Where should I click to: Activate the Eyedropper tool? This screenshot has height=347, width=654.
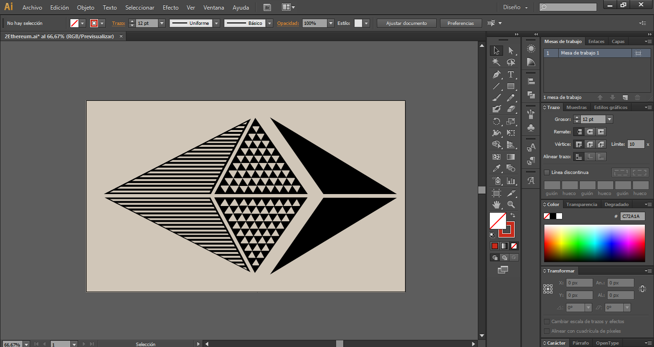click(x=496, y=168)
